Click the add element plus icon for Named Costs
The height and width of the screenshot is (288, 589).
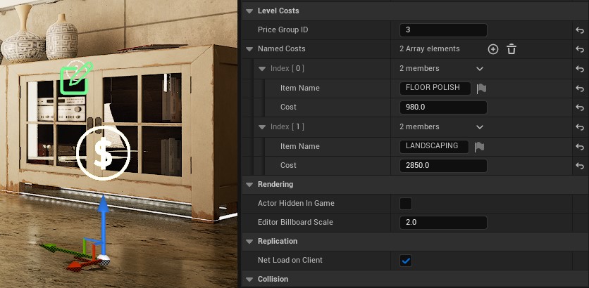pyautogui.click(x=493, y=49)
